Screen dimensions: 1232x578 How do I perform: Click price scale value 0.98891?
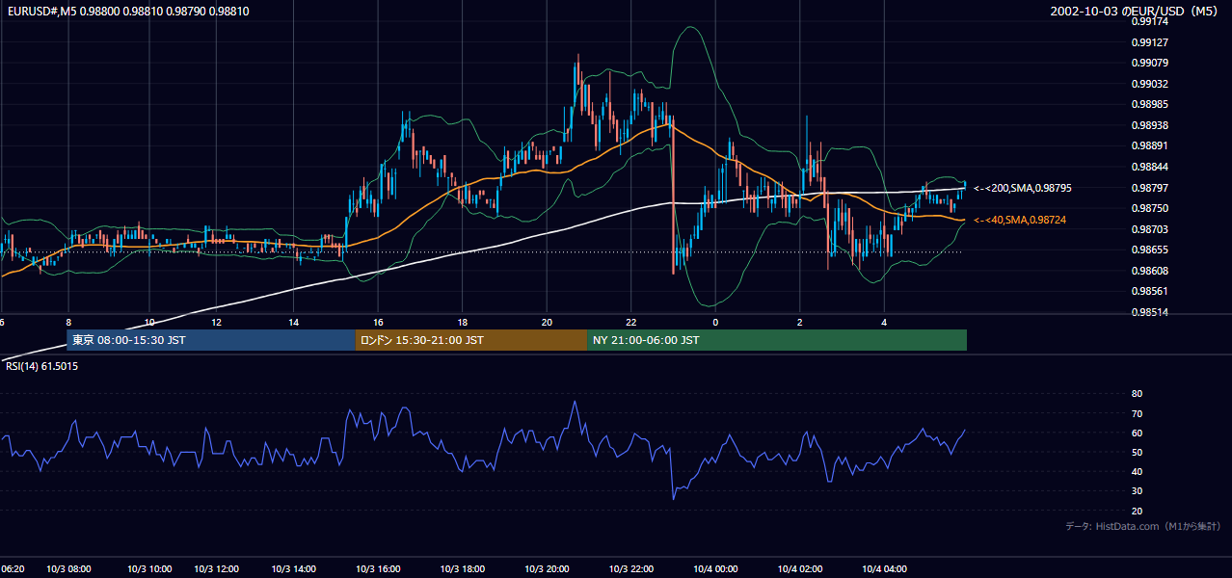click(x=1150, y=145)
